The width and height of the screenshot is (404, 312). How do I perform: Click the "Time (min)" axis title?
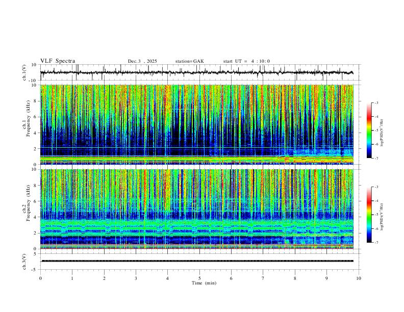(204, 283)
